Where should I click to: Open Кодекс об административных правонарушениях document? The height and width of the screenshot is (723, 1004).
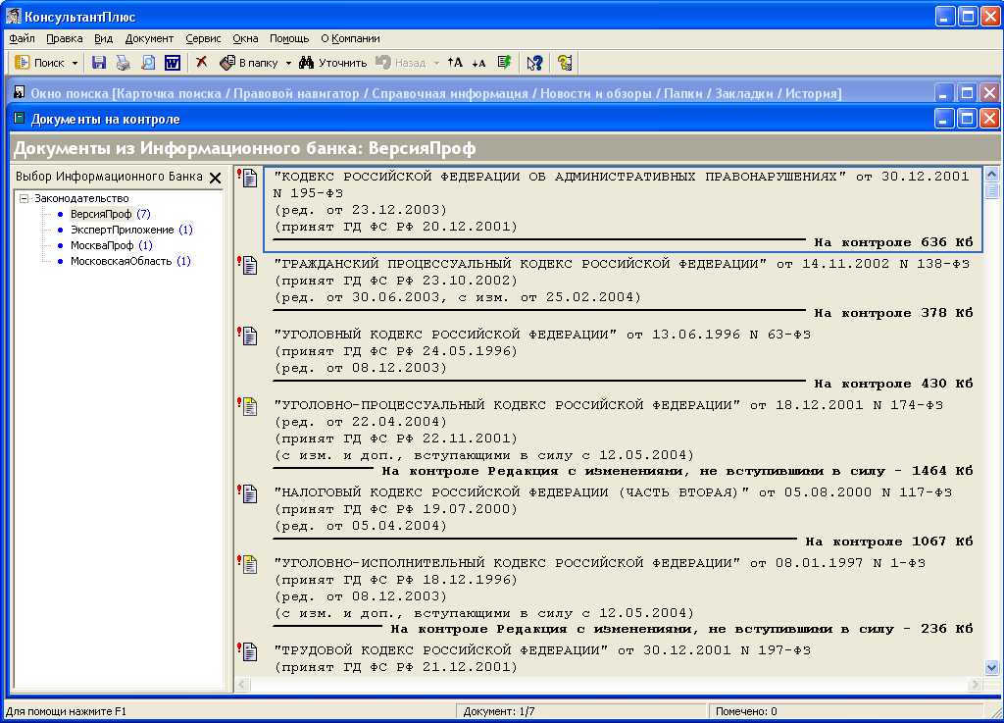(x=621, y=209)
